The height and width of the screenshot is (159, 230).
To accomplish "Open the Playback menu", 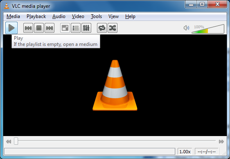I will click(36, 16).
